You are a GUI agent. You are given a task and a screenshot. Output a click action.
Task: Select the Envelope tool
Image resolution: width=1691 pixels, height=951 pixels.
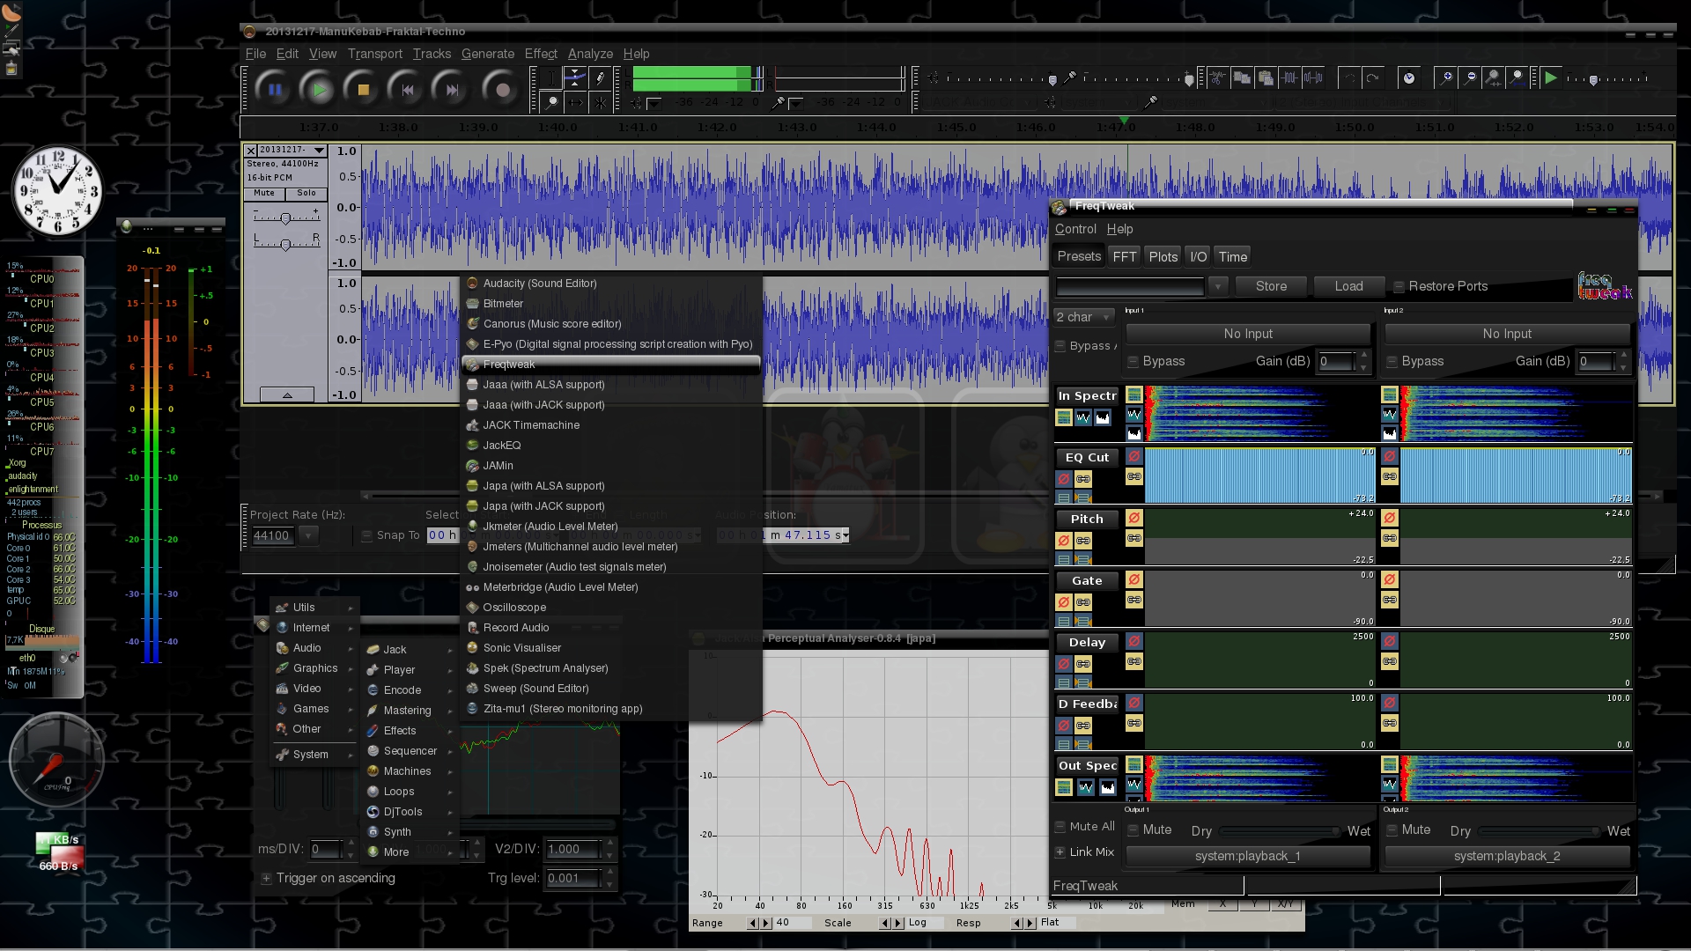[575, 78]
